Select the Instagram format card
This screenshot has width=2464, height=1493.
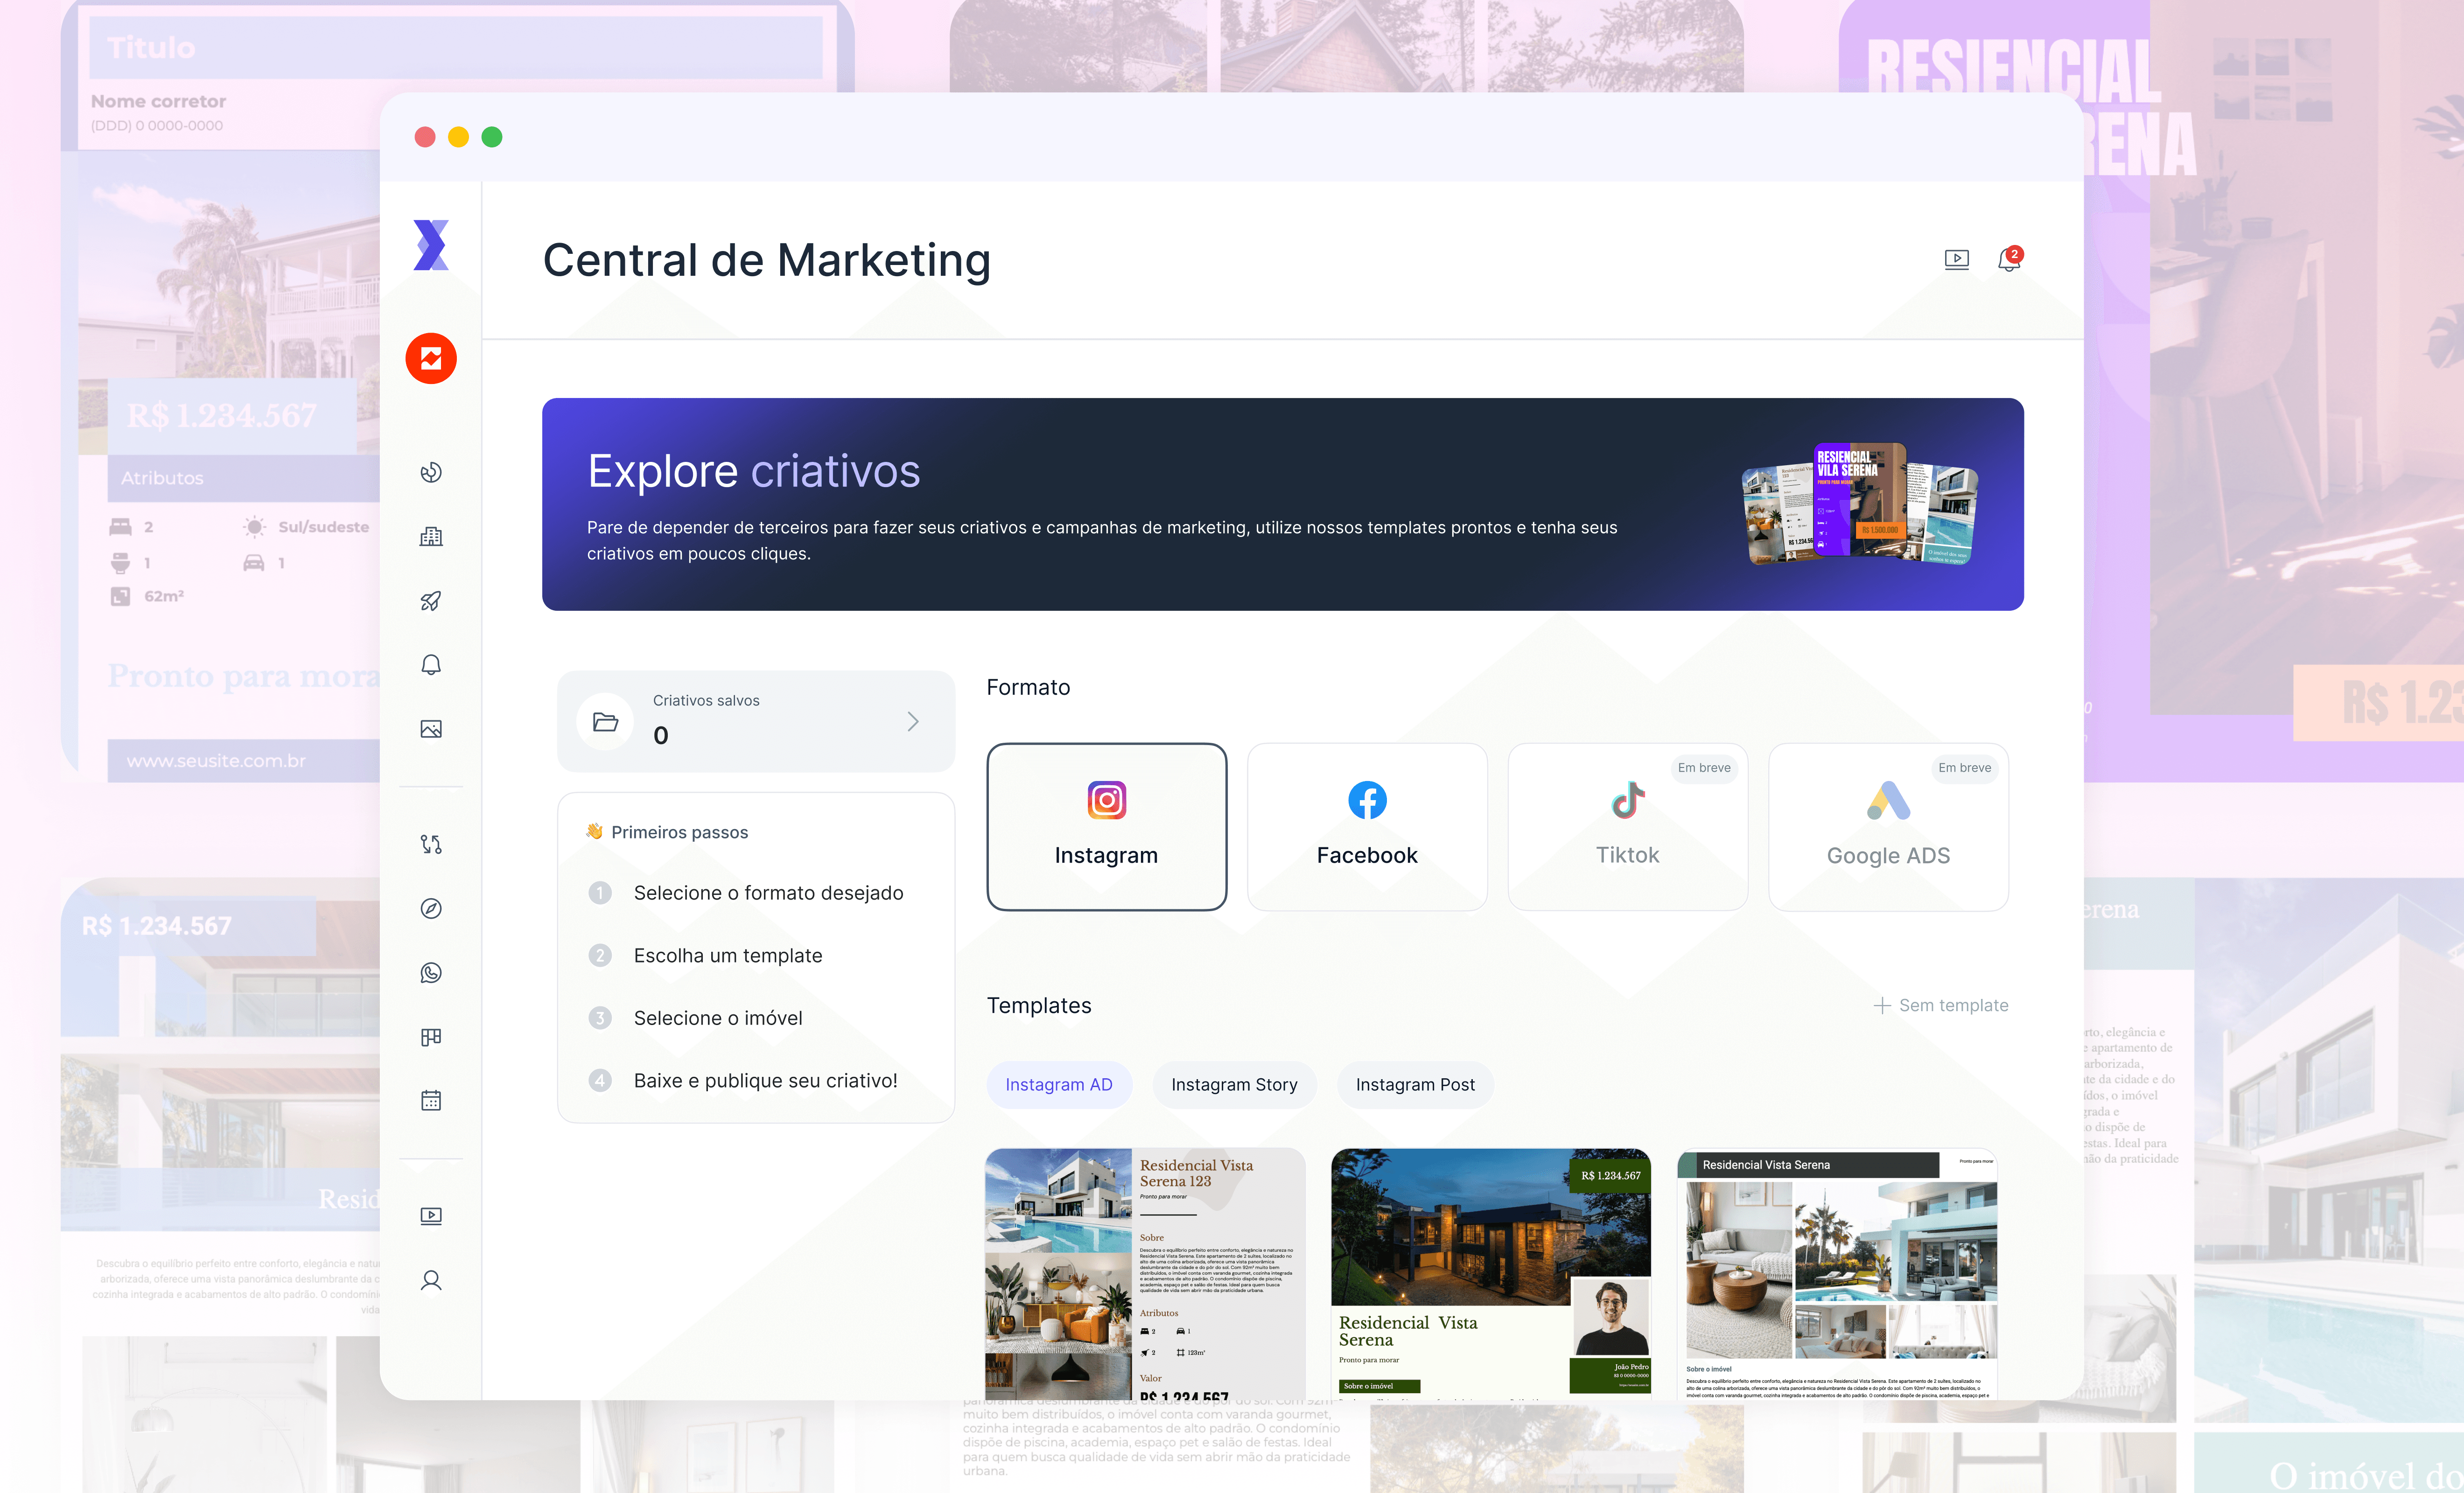coord(1107,827)
